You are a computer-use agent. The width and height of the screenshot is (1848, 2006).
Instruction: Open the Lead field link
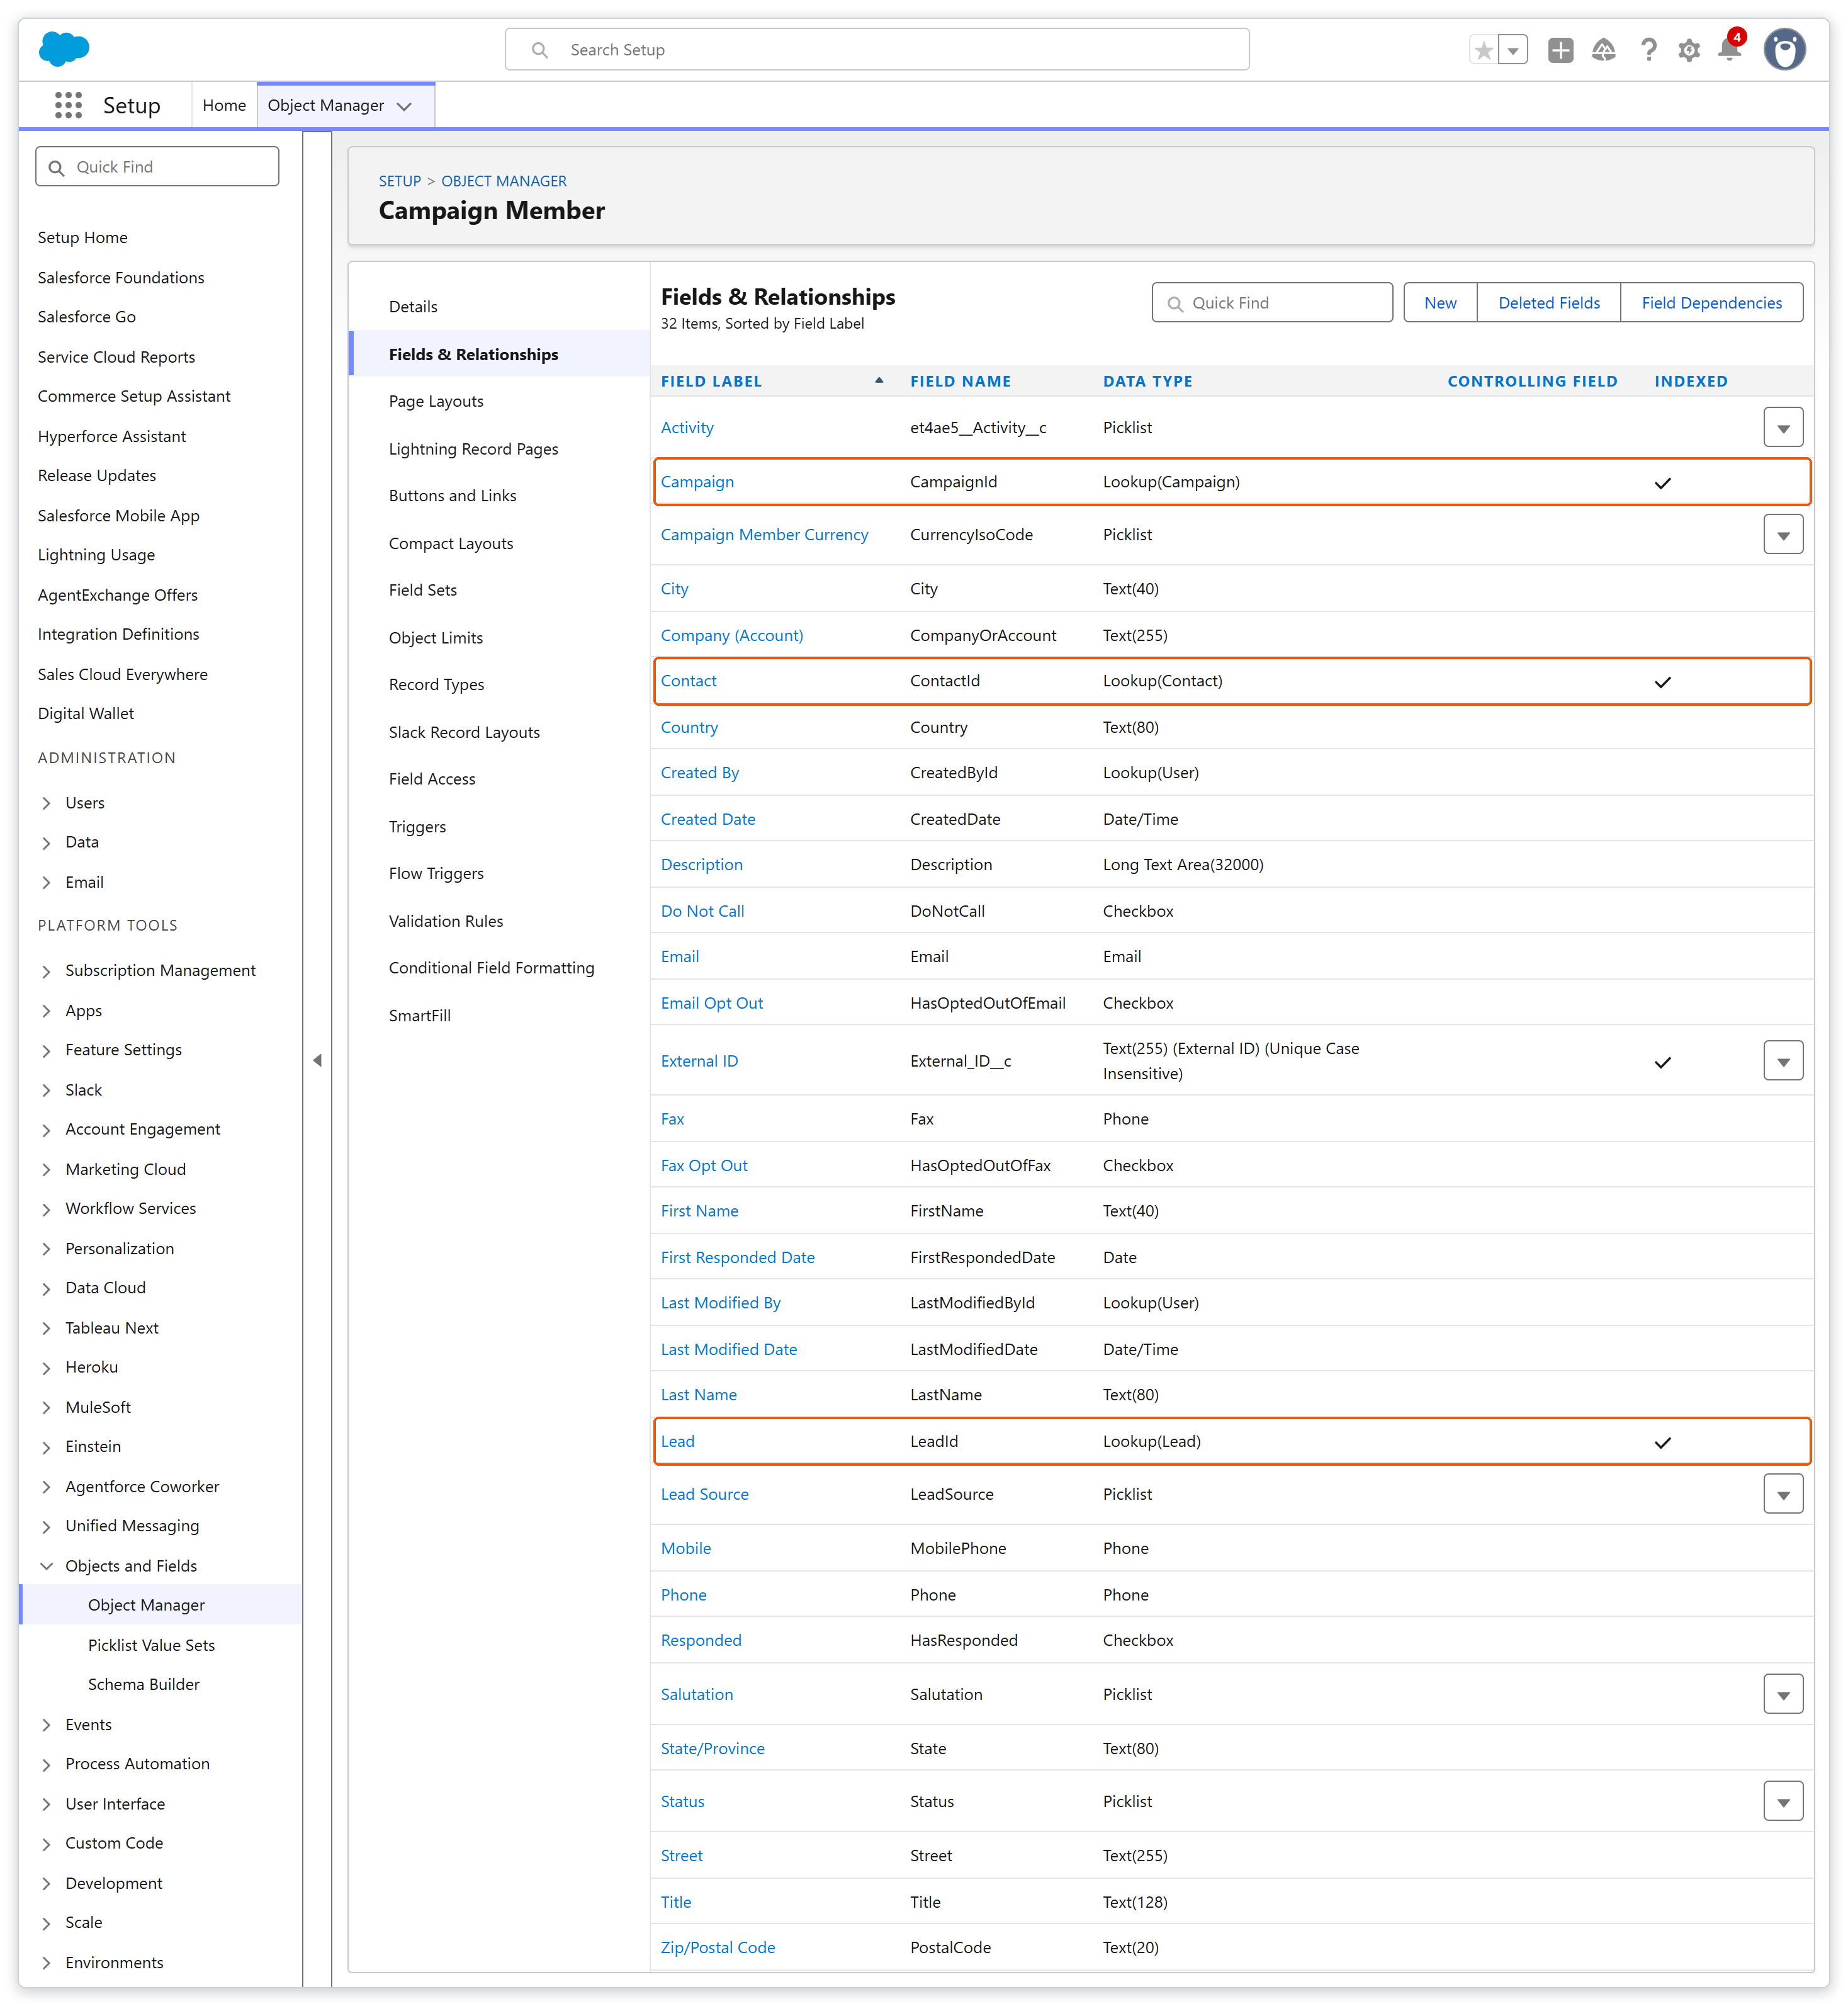677,1441
